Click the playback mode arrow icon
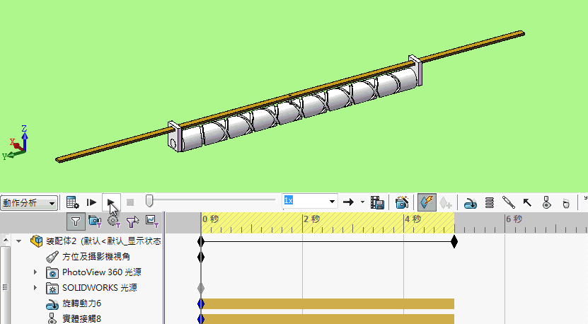 tap(348, 202)
